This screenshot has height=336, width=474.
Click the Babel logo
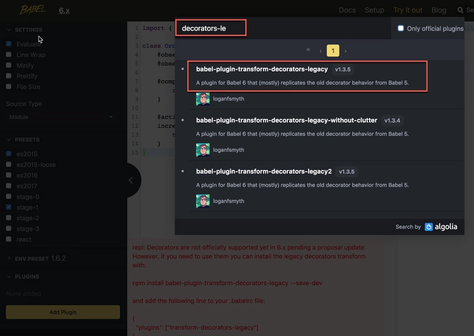point(33,9)
